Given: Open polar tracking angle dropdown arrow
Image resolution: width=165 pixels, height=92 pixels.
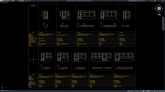Looking at the screenshot, I should [x=138, y=91].
